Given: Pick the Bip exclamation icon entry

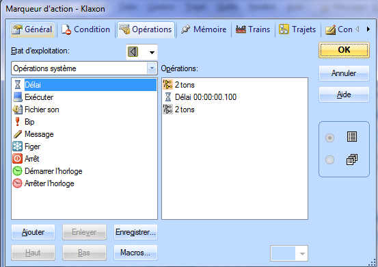Looking at the screenshot, I should point(17,122).
